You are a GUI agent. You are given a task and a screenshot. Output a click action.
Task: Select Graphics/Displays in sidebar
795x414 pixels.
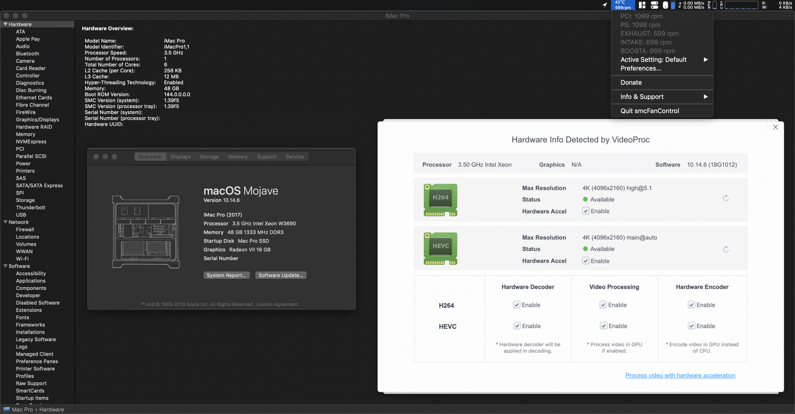(x=37, y=120)
